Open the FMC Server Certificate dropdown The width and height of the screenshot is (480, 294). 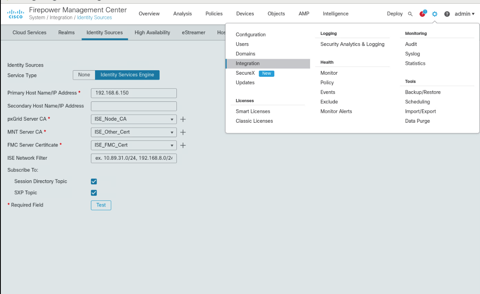(x=134, y=145)
